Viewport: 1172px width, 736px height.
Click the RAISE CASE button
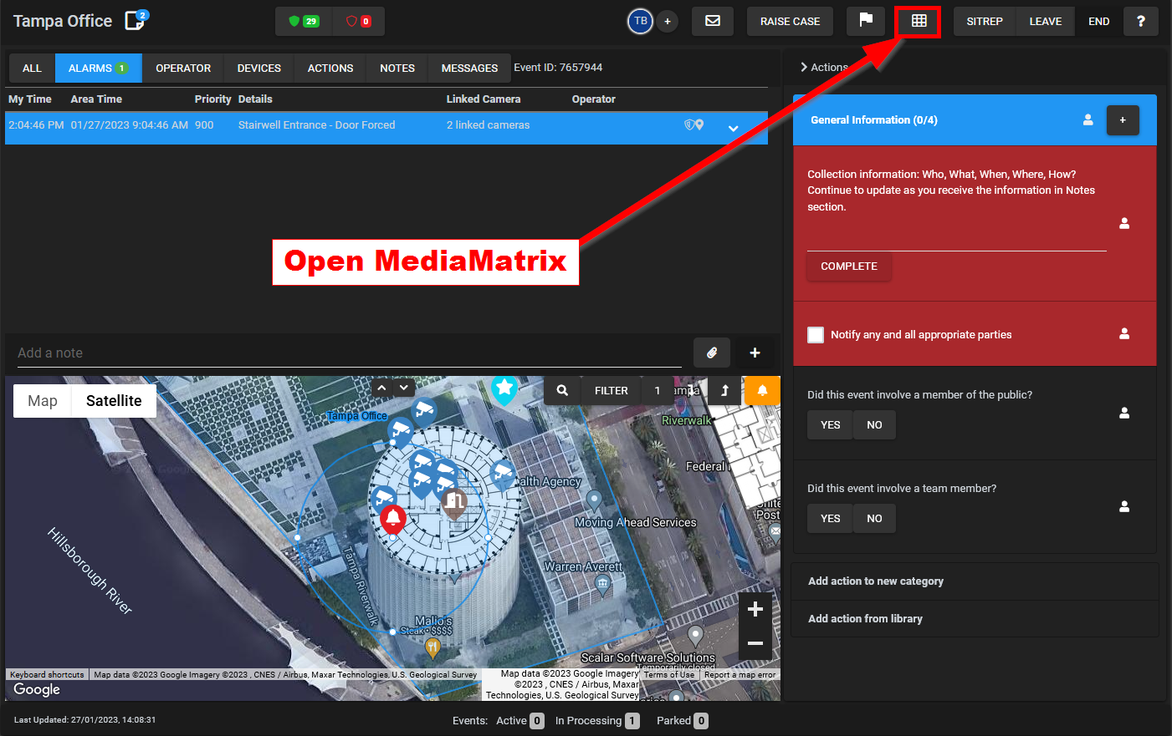point(790,22)
